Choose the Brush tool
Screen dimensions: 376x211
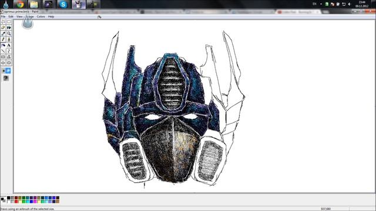9,39
